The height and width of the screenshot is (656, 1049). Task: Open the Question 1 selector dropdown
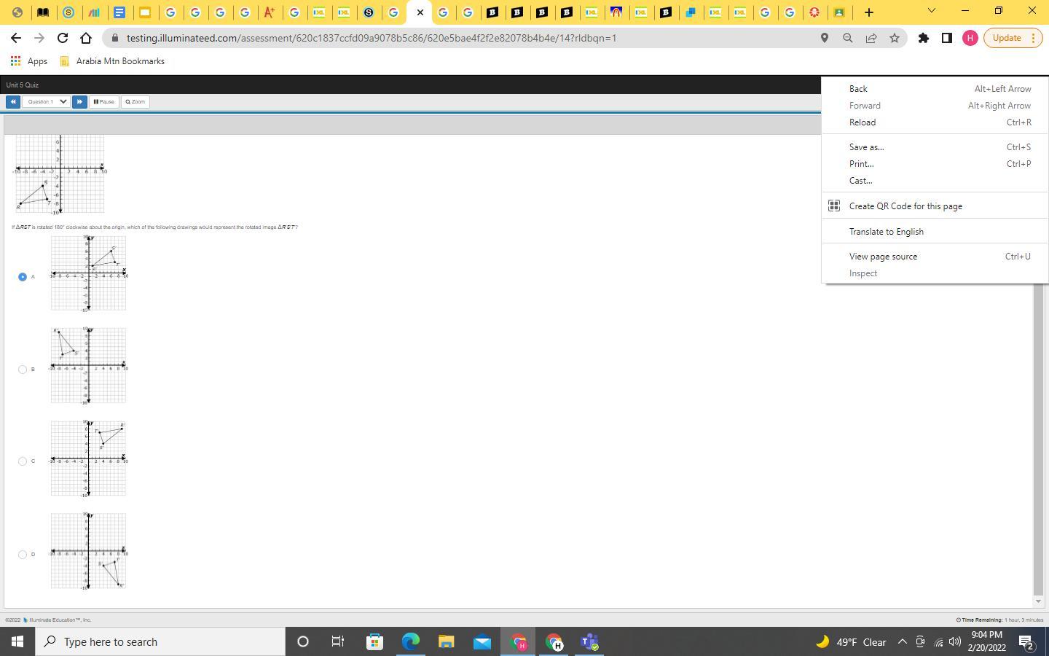pyautogui.click(x=46, y=102)
